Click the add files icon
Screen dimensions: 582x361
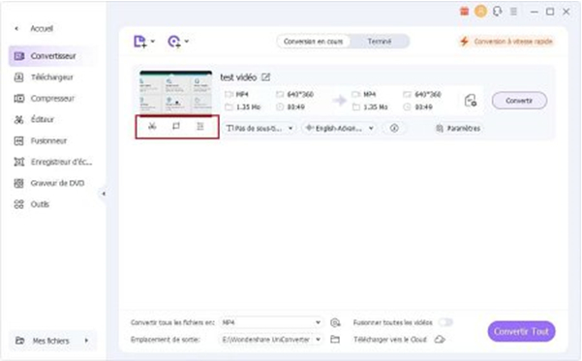[x=140, y=42]
